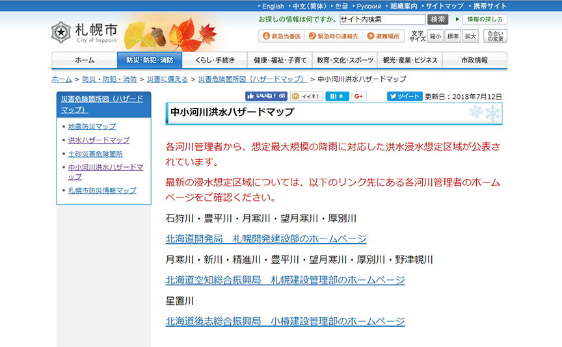
Task: Open 札幌市防災情報マップ in sidebar
Action: (102, 190)
